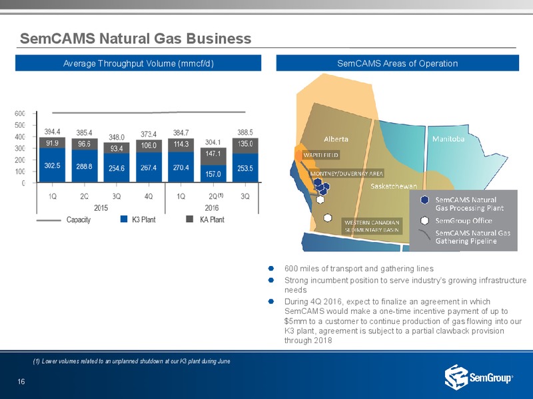Click the 147.1 KA bar value
The height and width of the screenshot is (399, 533).
pyautogui.click(x=213, y=154)
